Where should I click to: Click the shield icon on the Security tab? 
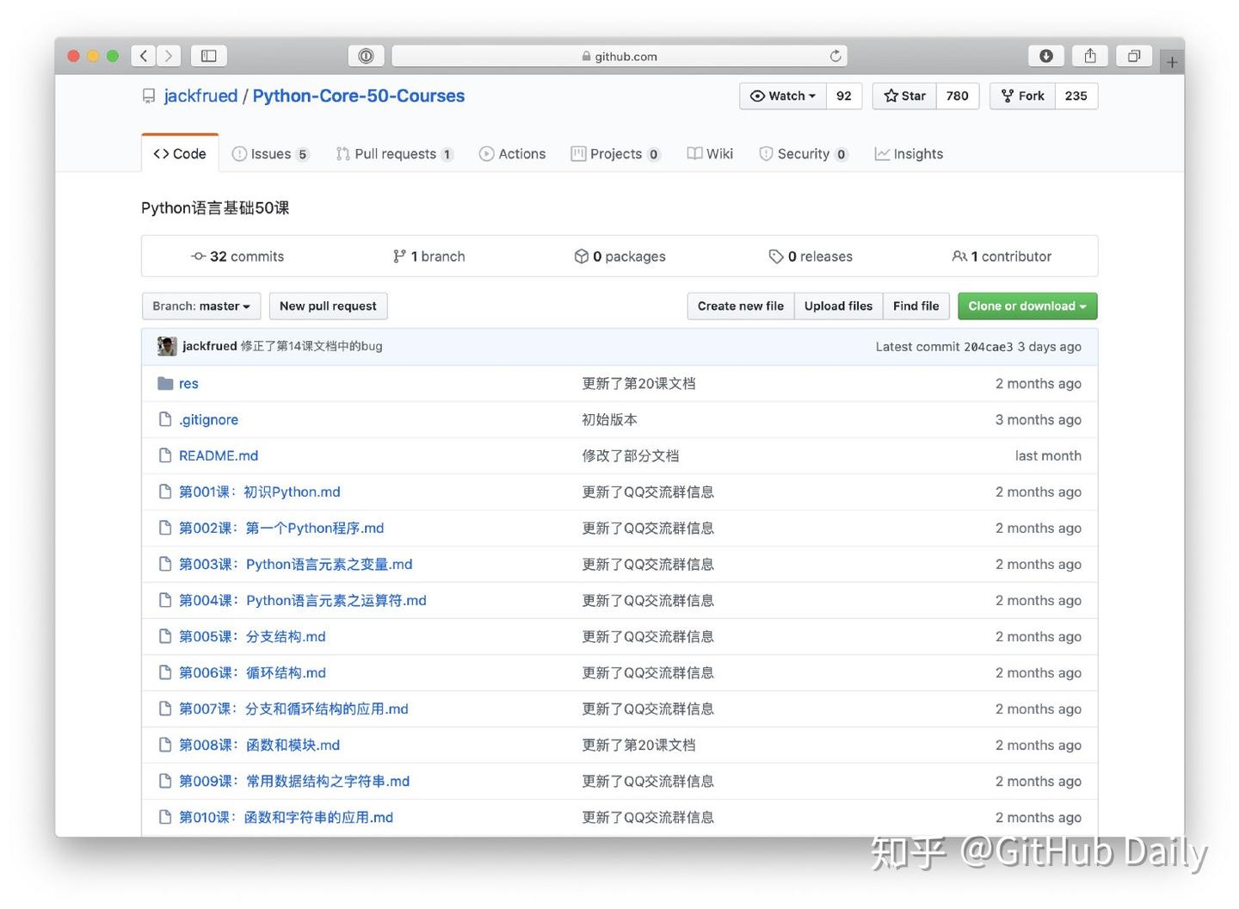[x=766, y=153]
